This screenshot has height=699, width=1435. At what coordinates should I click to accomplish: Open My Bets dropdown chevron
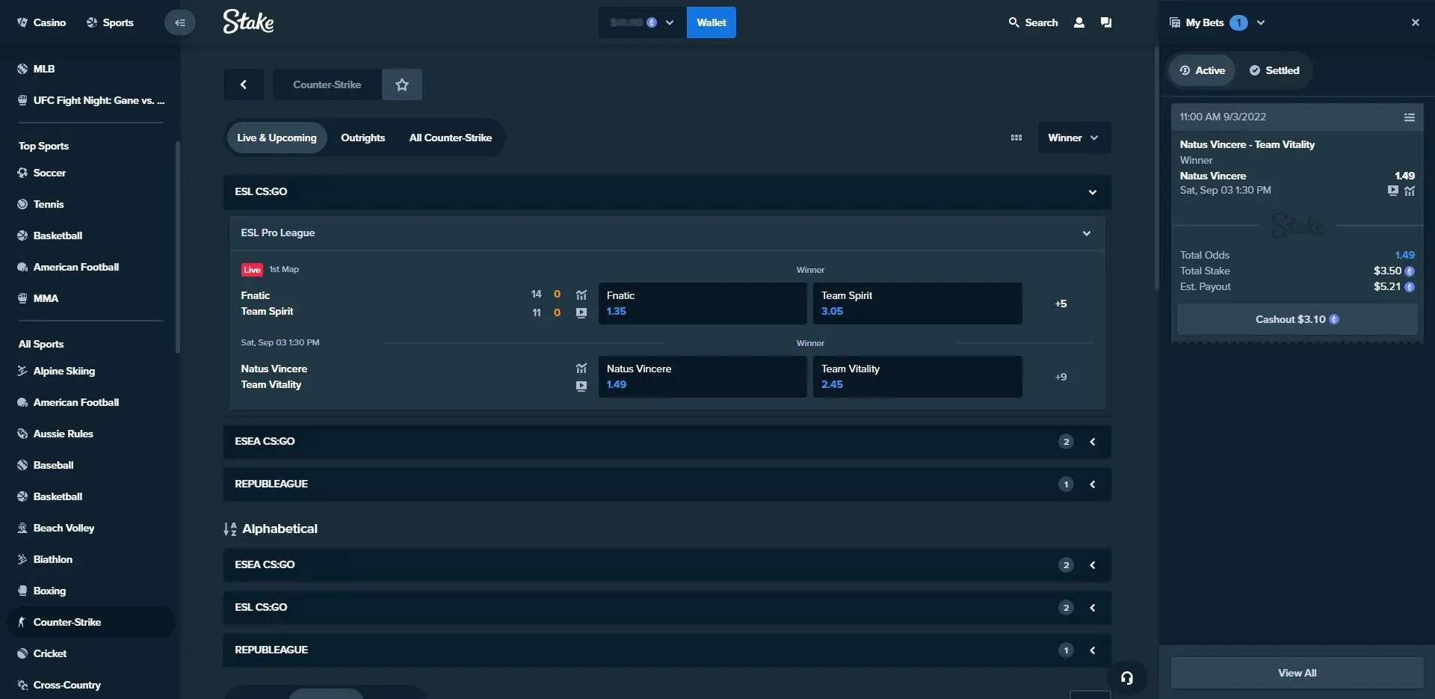coord(1261,22)
